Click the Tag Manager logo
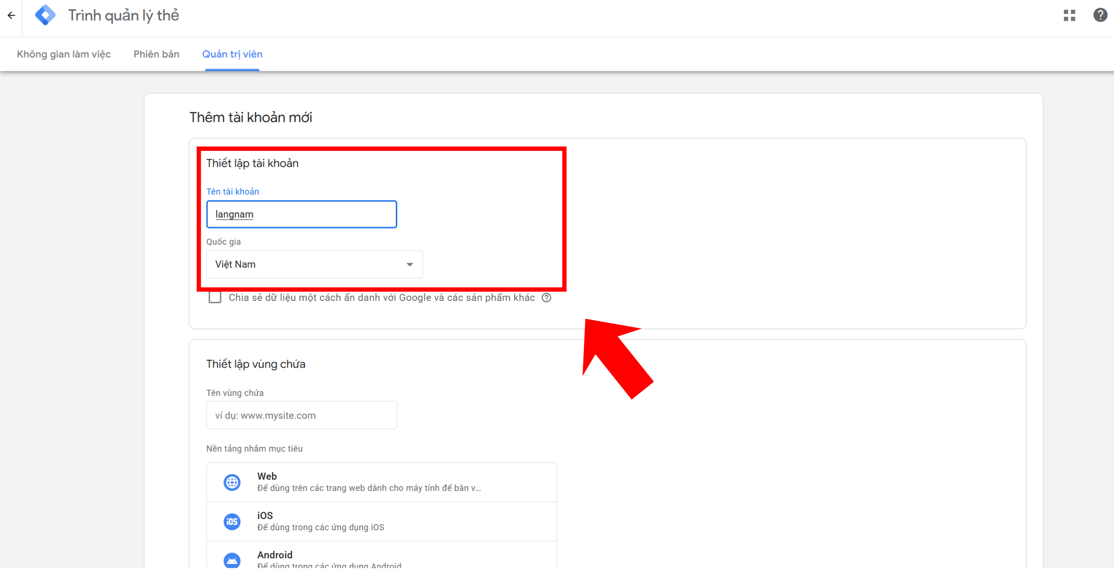Viewport: 1114px width, 571px height. 45,15
